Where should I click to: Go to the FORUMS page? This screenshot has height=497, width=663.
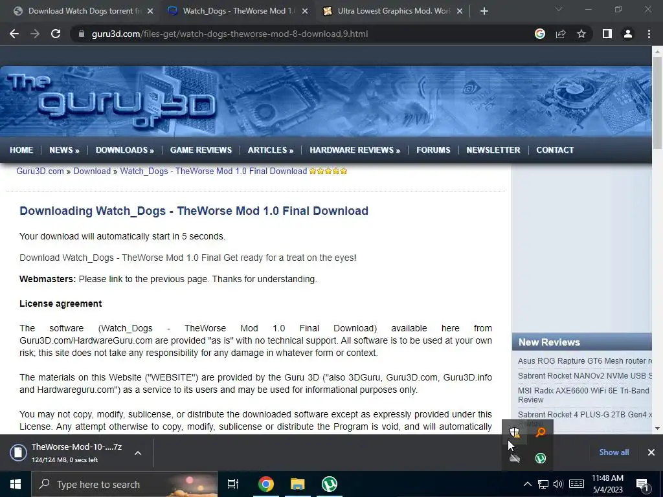[433, 150]
